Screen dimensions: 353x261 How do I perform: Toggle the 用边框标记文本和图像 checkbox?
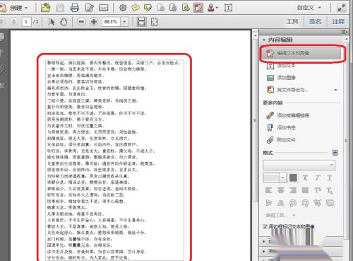pyautogui.click(x=265, y=226)
